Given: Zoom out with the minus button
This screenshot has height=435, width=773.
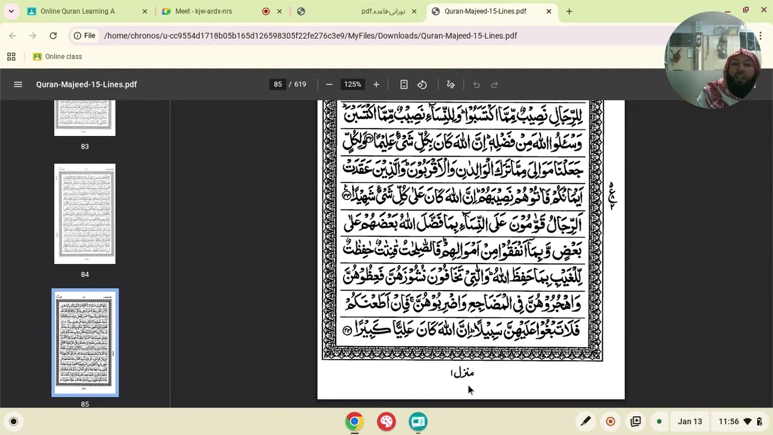Looking at the screenshot, I should click(329, 85).
